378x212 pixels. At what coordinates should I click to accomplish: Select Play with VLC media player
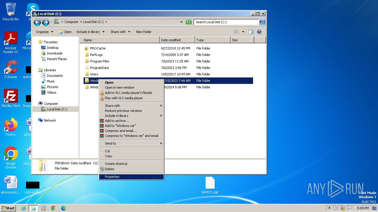click(x=131, y=98)
